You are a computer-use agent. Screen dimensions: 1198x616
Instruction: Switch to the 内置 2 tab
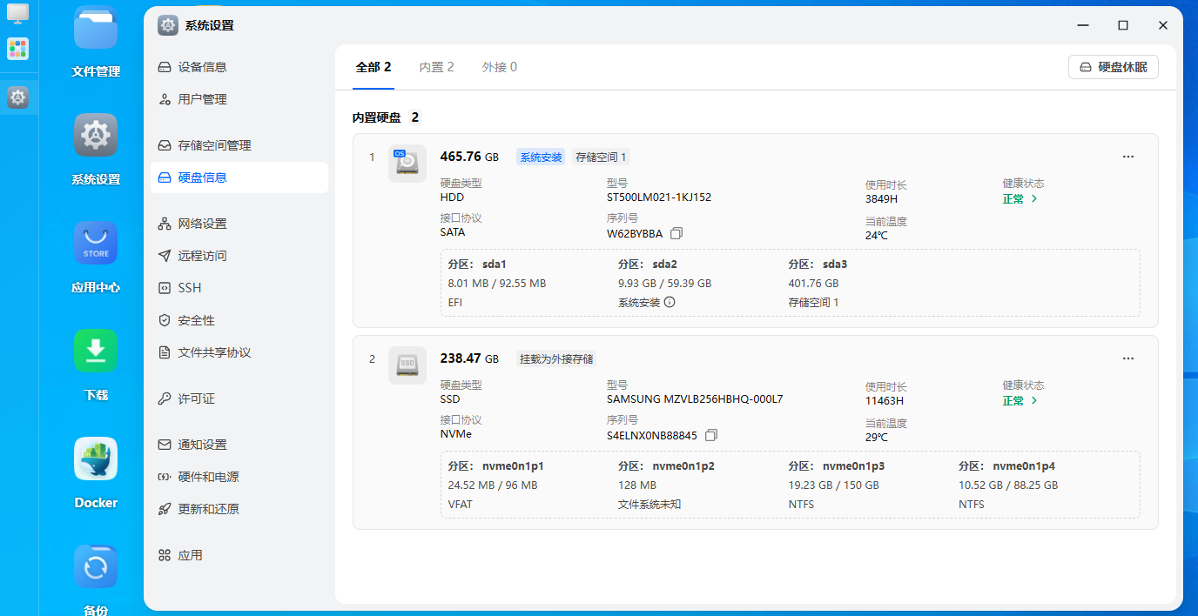[436, 67]
